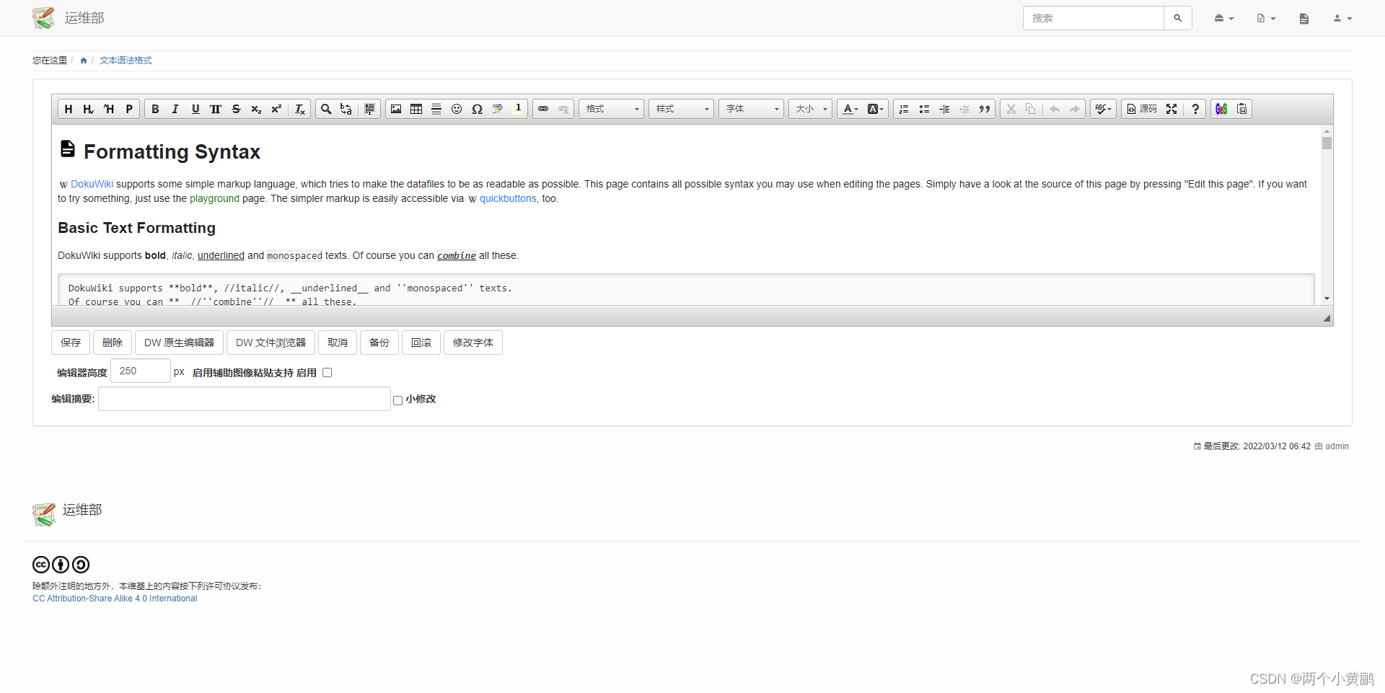
Task: Open the 样式 styles dropdown
Action: pyautogui.click(x=681, y=109)
